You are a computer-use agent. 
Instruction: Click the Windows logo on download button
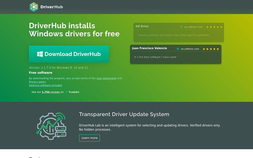40,54
